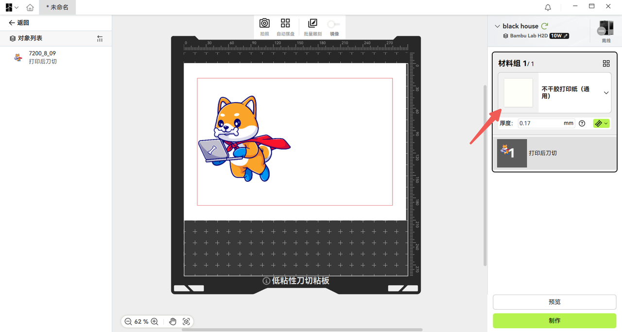Refresh the black house device status

545,26
